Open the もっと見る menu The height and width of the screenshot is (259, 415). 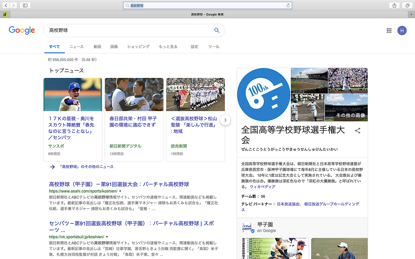pyautogui.click(x=168, y=46)
